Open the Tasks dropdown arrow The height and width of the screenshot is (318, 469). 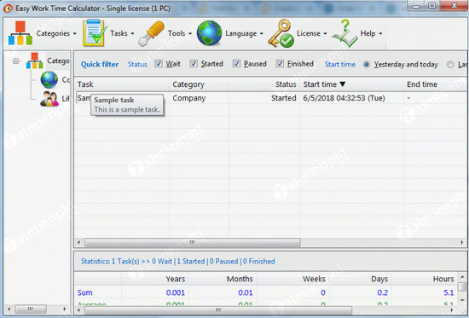point(132,34)
